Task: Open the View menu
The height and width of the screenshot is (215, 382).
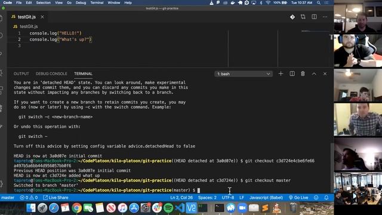Action: click(x=58, y=2)
